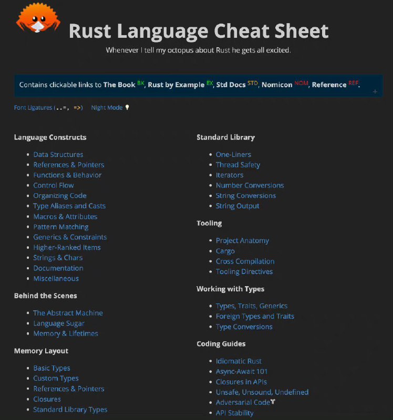Go to Unsafe, Unsound, Undefined
Image resolution: width=393 pixels, height=420 pixels.
(x=262, y=392)
